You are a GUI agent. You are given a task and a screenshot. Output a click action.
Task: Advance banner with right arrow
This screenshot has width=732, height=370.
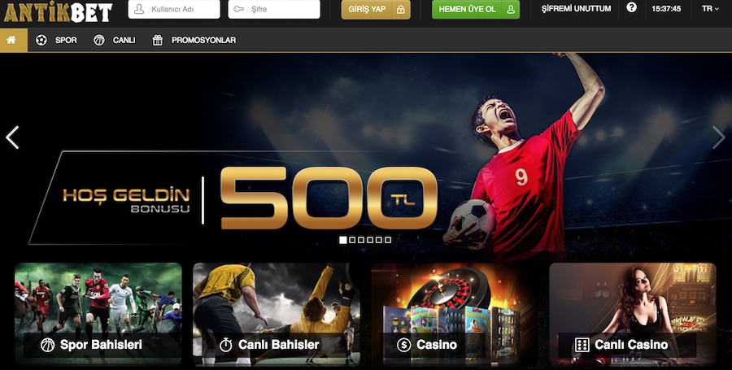pyautogui.click(x=718, y=137)
